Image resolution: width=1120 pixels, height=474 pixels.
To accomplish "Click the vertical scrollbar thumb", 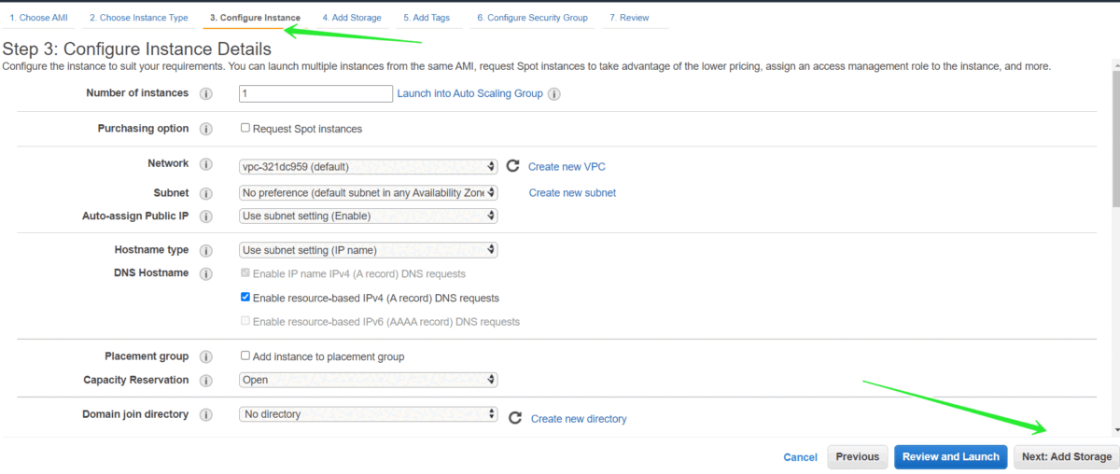I will pyautogui.click(x=1115, y=132).
